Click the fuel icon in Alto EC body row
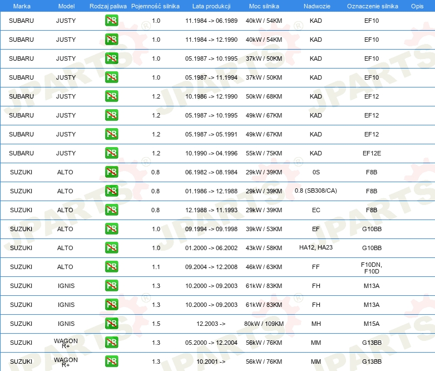 (111, 210)
